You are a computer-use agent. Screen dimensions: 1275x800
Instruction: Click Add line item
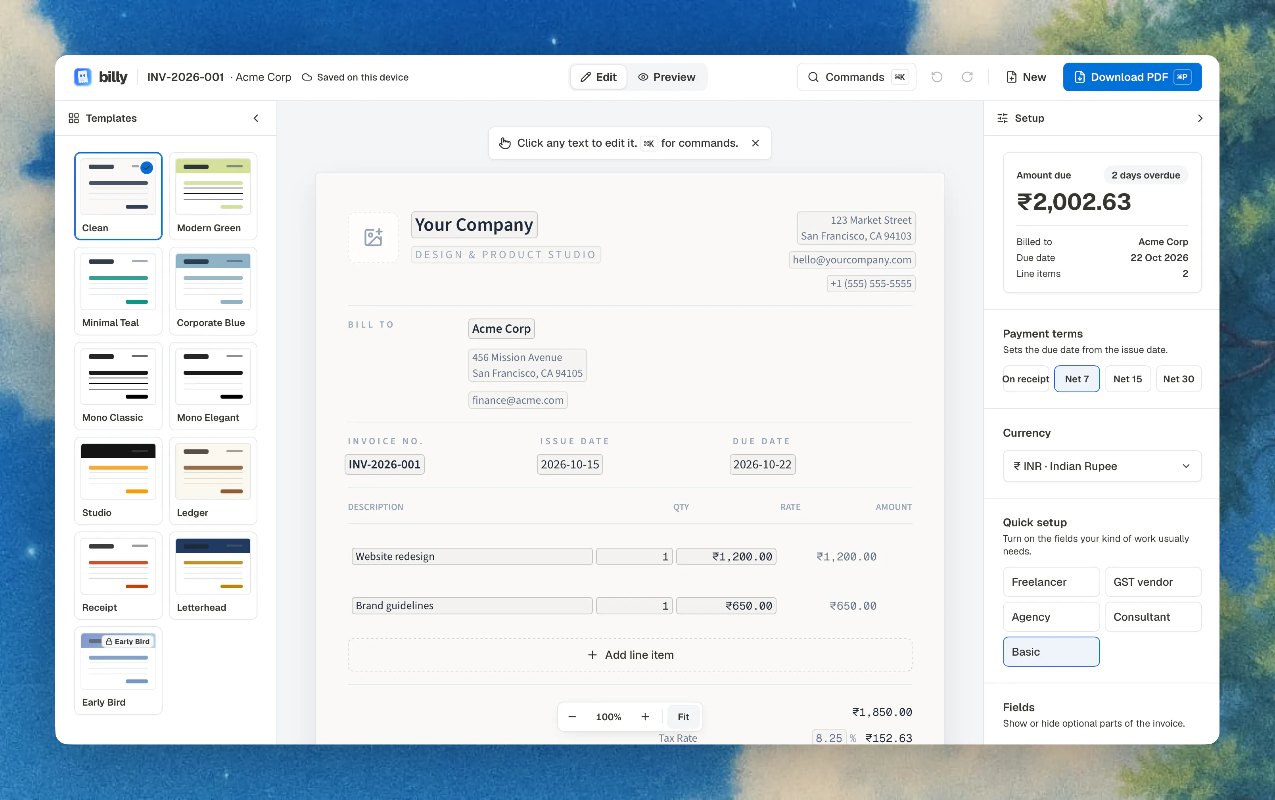point(629,654)
